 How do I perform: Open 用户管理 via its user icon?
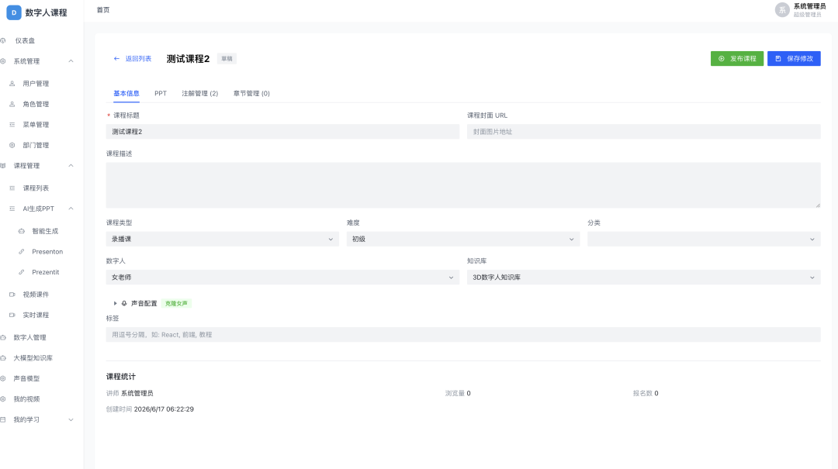coord(12,84)
